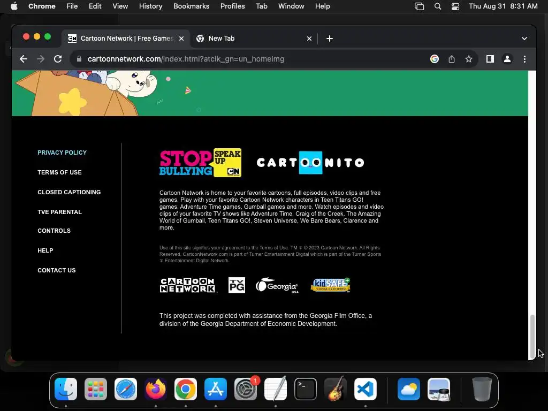This screenshot has width=548, height=411.
Task: Open the Closed Captioning link
Action: point(69,192)
